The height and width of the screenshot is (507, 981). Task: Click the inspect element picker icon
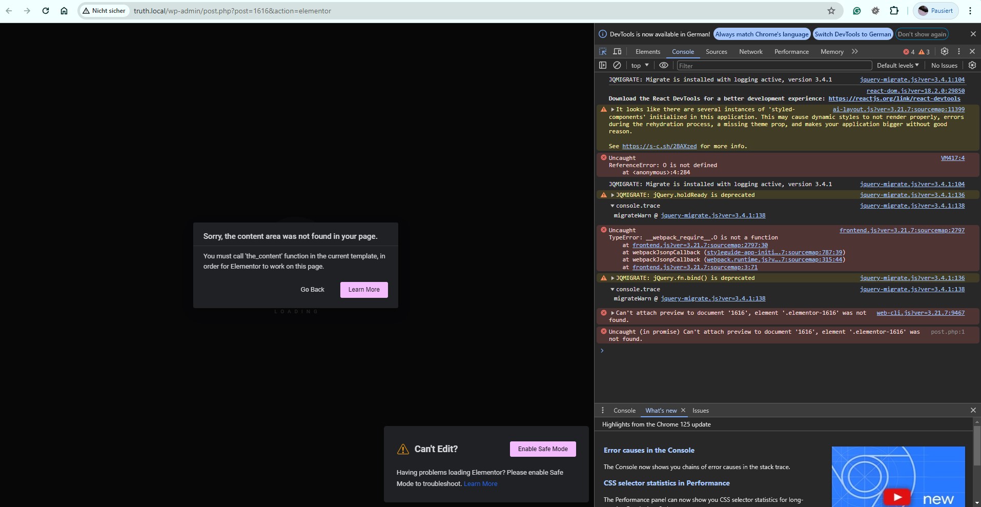[603, 51]
